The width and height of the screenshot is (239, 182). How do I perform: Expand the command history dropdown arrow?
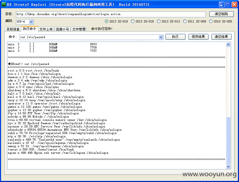pyautogui.click(x=161, y=37)
